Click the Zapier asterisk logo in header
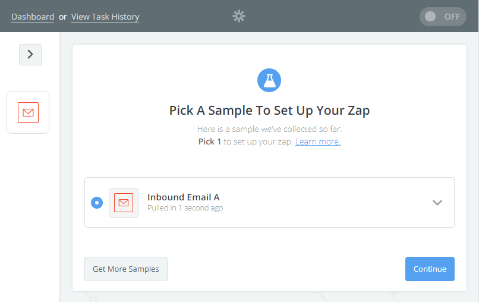This screenshot has height=302, width=479. [x=238, y=16]
